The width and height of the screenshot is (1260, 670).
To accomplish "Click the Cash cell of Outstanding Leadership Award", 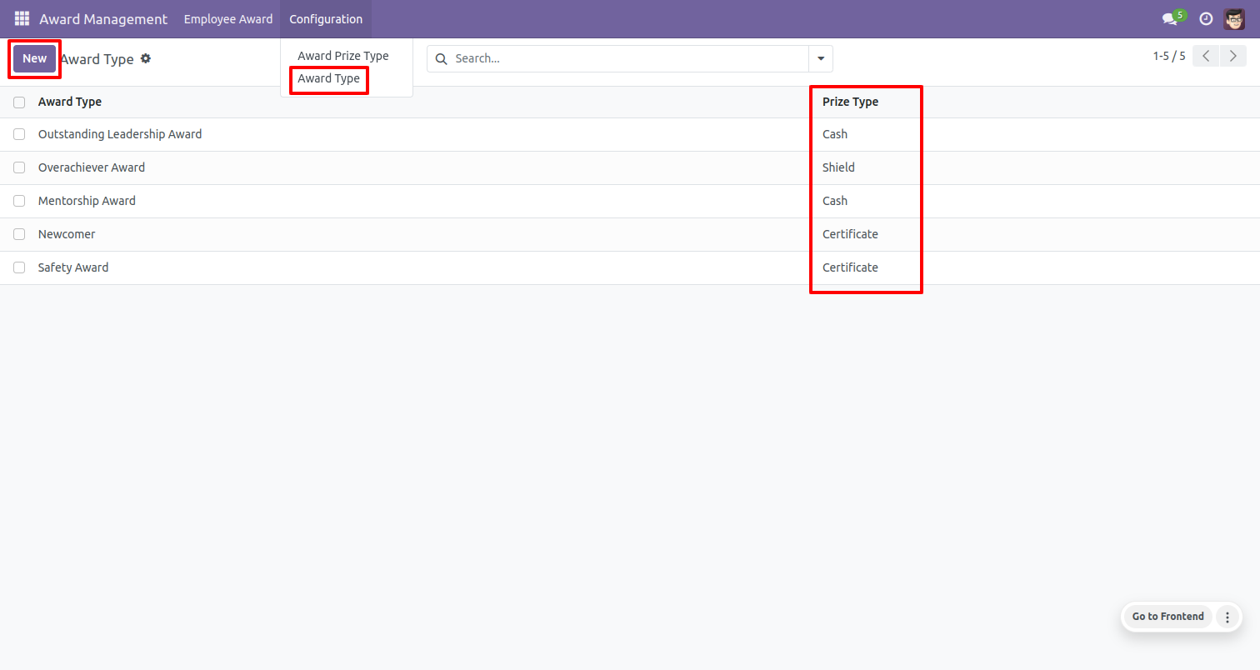I will tap(835, 134).
